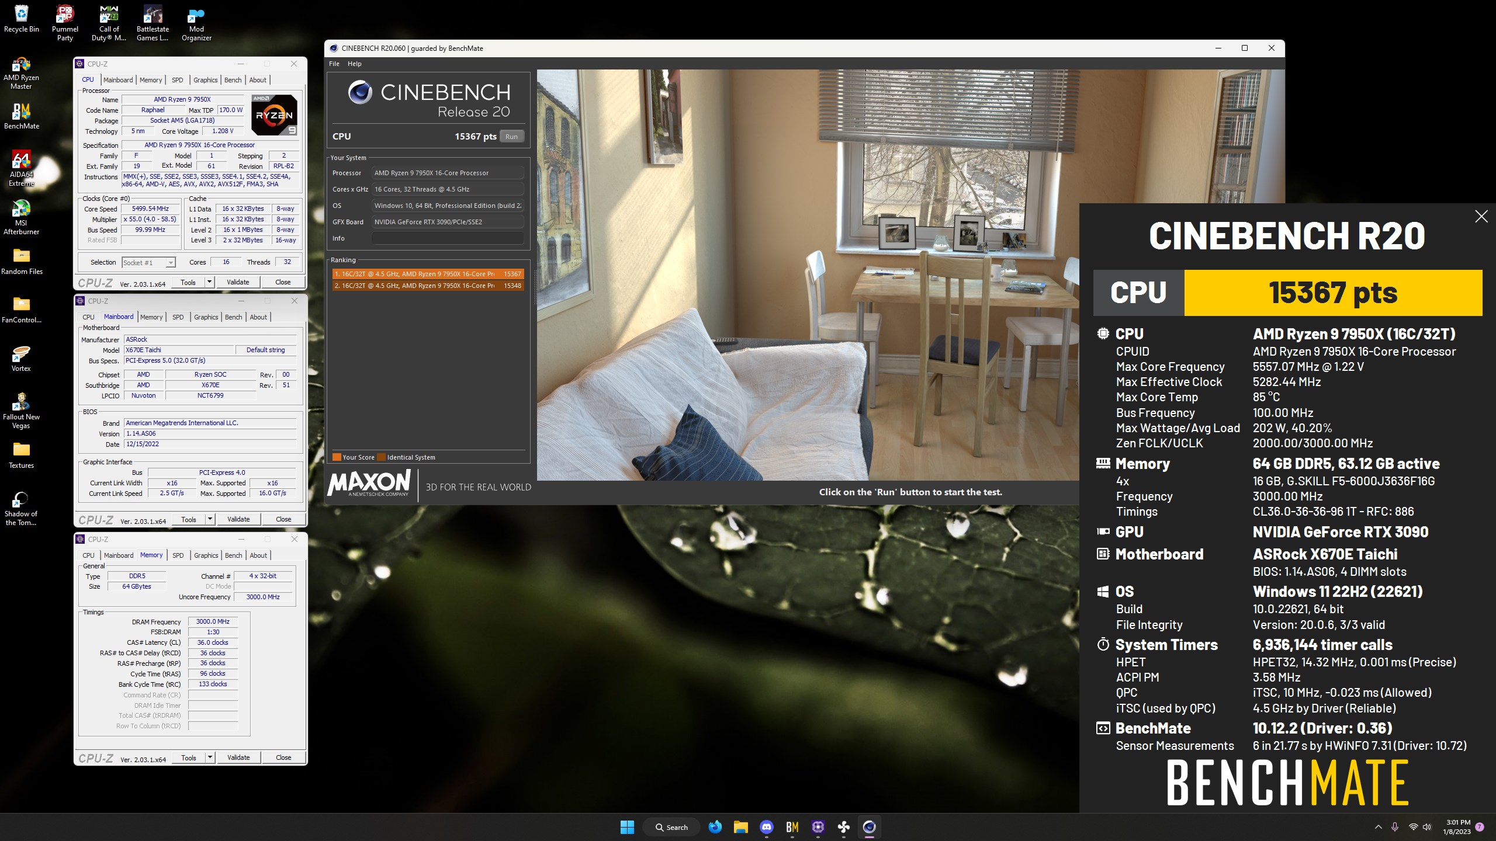Open the fan control taskbar icon
Screen dimensions: 1496x841
pos(844,827)
